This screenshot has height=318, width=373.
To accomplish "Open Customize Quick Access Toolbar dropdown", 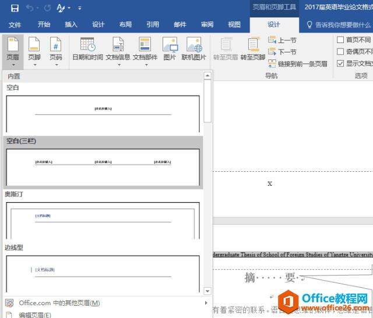I will point(80,8).
